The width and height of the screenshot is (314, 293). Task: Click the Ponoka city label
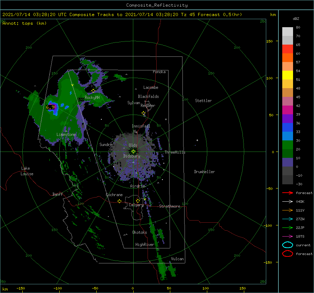pyautogui.click(x=159, y=72)
